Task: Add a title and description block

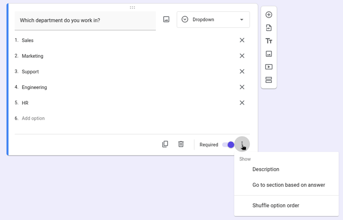Action: [x=269, y=41]
